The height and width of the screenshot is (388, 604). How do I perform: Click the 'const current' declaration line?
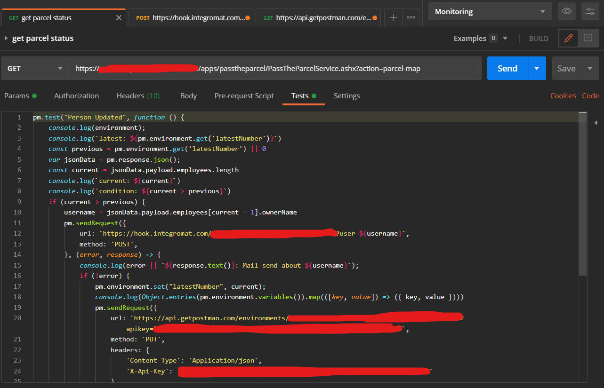click(144, 170)
